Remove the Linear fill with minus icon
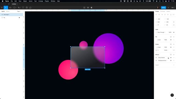This screenshot has height=99, width=176. (174, 40)
